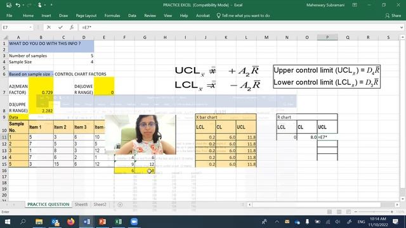The height and width of the screenshot is (228, 406).
Task: Click the Undo arrow icon
Action: coord(18,5)
